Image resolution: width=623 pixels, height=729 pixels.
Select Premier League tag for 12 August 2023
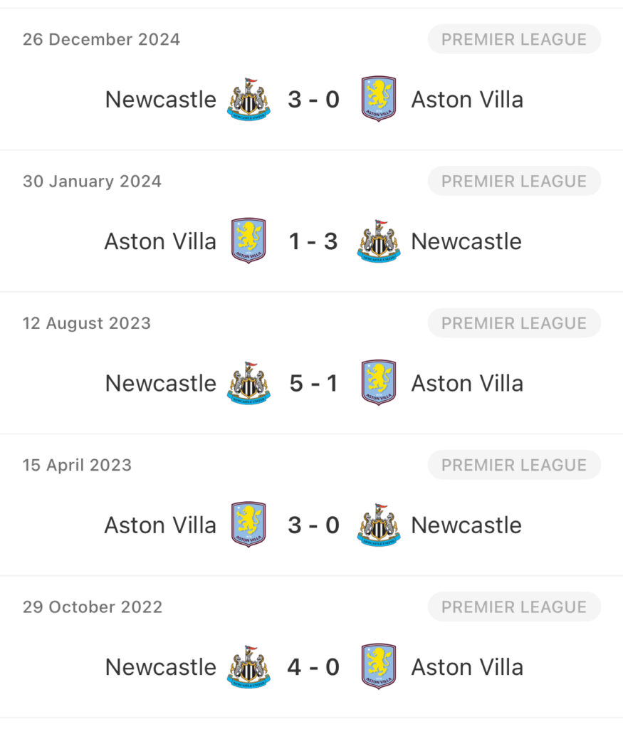pyautogui.click(x=514, y=322)
